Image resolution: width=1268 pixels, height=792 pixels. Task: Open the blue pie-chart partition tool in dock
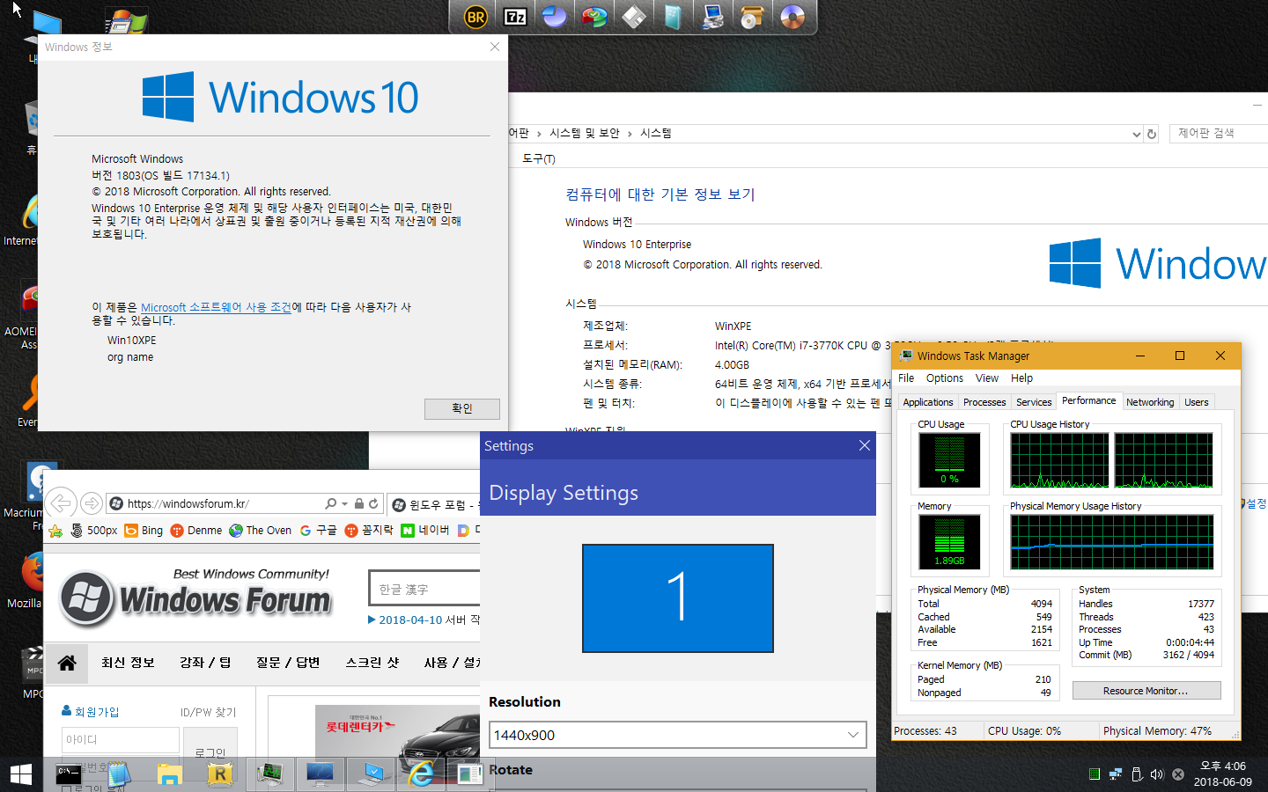point(555,17)
